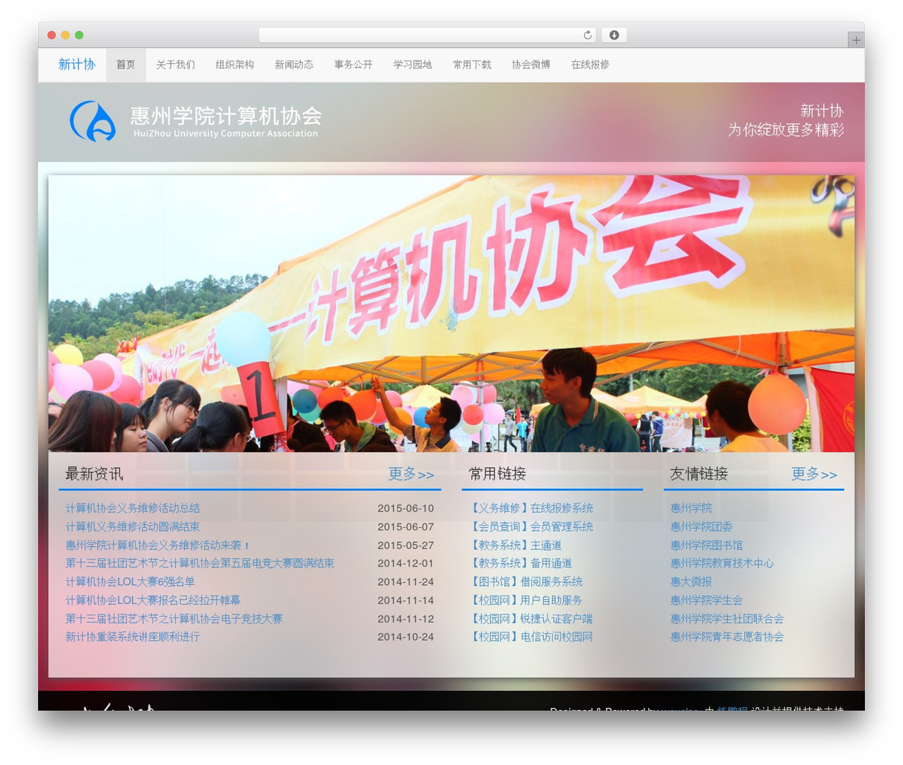Open news 惠州学院计算机协会义务维修活动来袭
903x765 pixels.
(157, 545)
